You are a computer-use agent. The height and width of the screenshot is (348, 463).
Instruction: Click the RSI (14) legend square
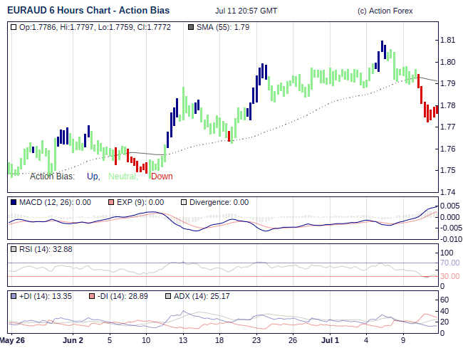click(14, 249)
